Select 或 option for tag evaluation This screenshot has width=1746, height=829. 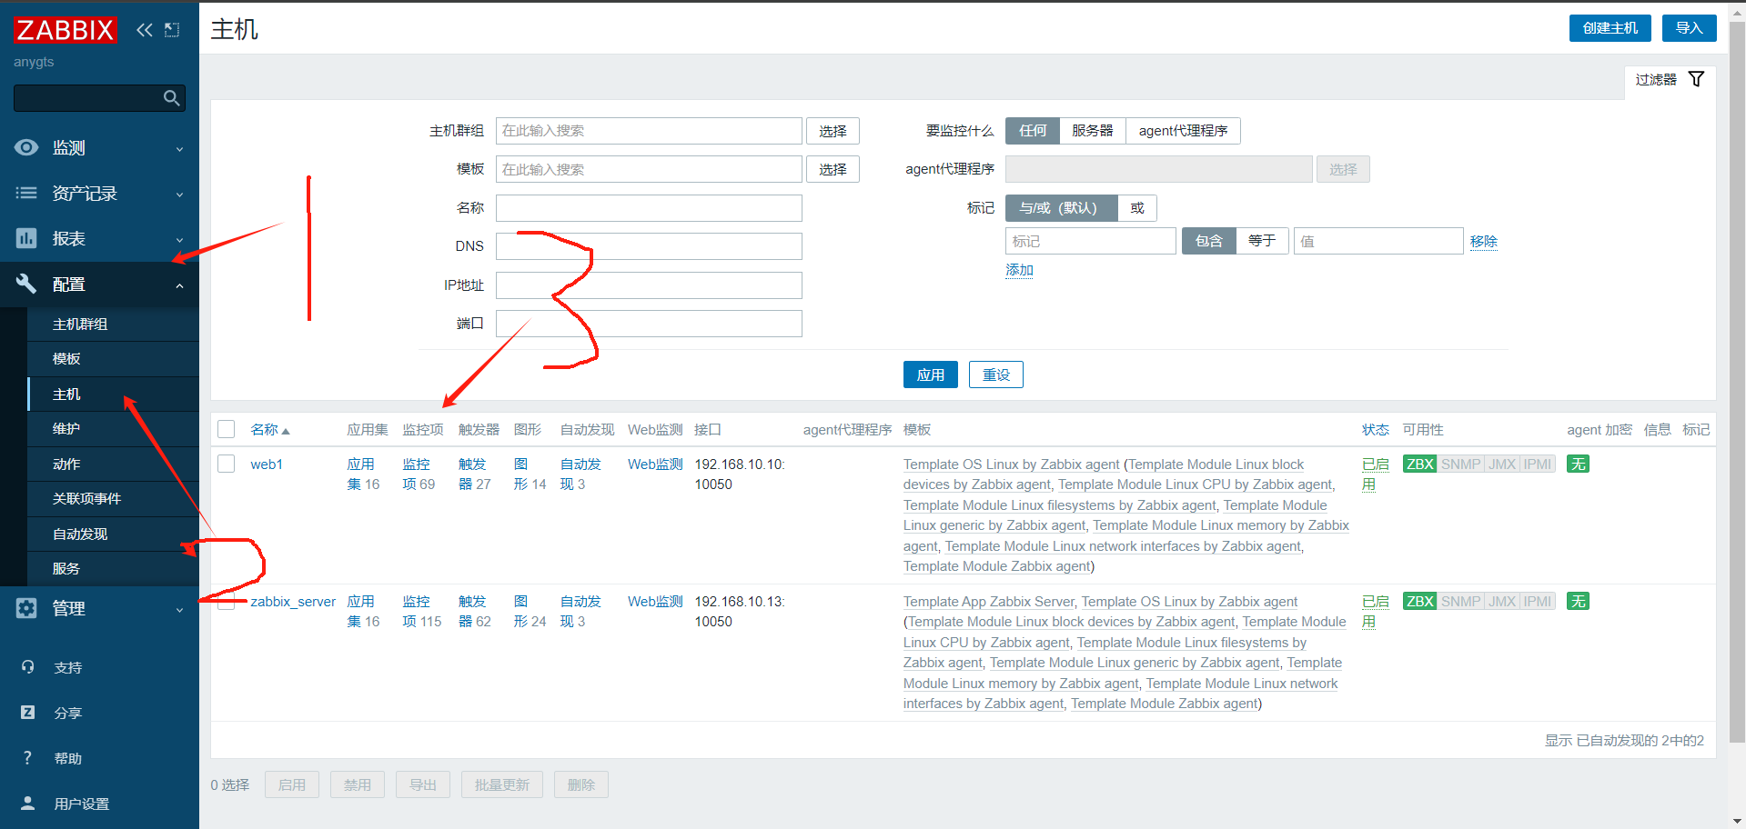[x=1136, y=208]
